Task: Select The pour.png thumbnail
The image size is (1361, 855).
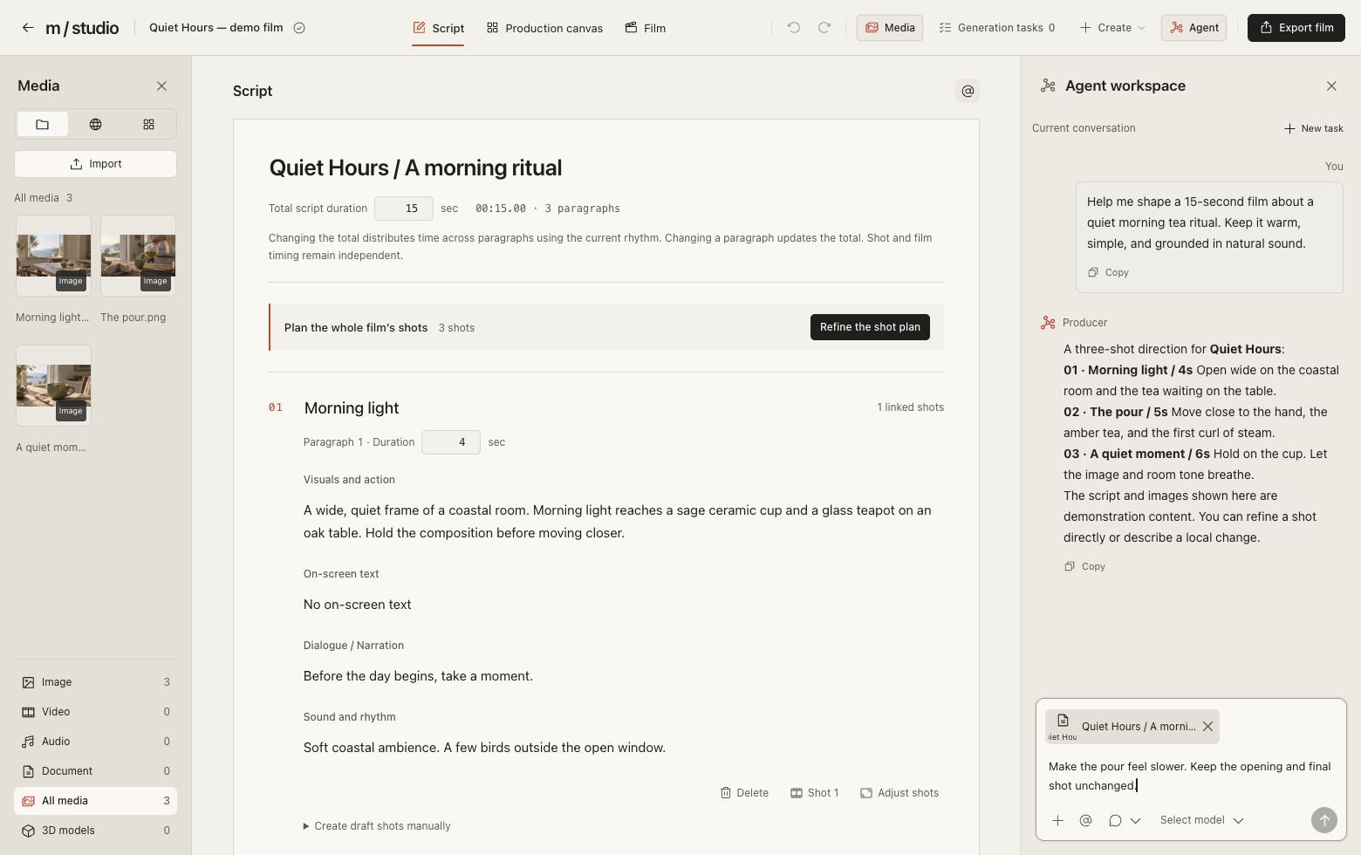Action: 138,256
